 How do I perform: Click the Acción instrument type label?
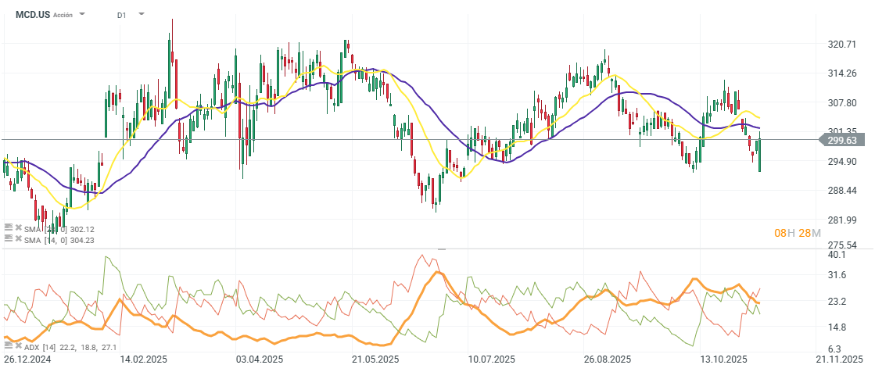[x=63, y=16]
